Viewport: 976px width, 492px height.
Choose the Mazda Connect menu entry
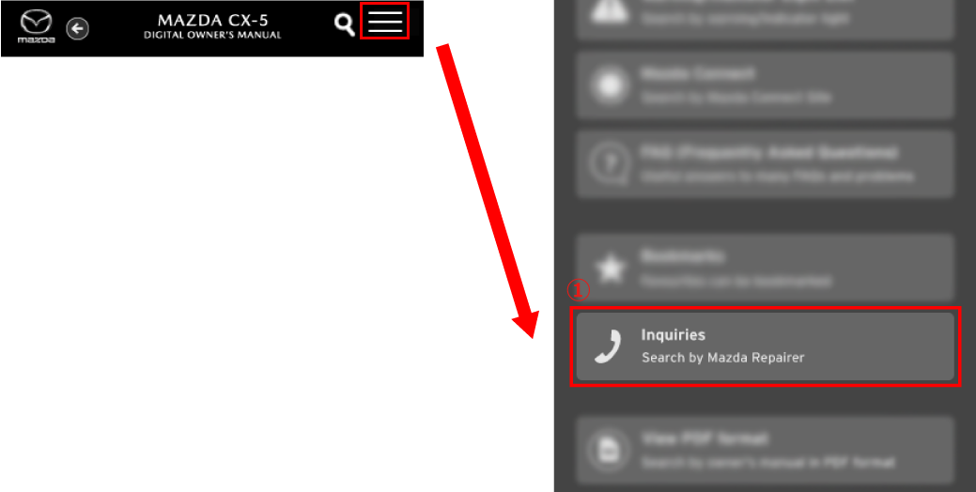point(765,85)
